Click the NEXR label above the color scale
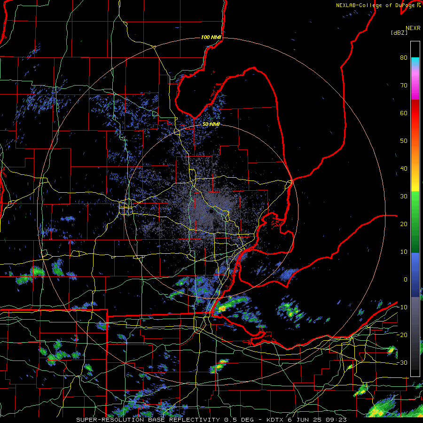The height and width of the screenshot is (423, 423). (x=413, y=28)
